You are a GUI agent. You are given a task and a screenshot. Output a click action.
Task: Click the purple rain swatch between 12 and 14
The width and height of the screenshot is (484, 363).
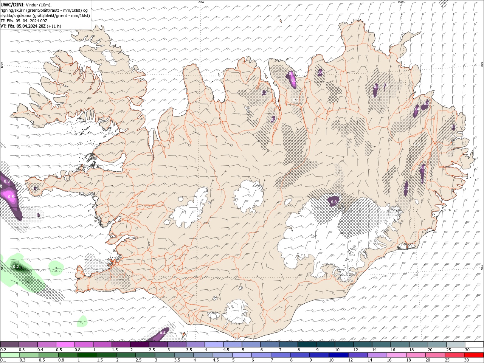pos(357,355)
